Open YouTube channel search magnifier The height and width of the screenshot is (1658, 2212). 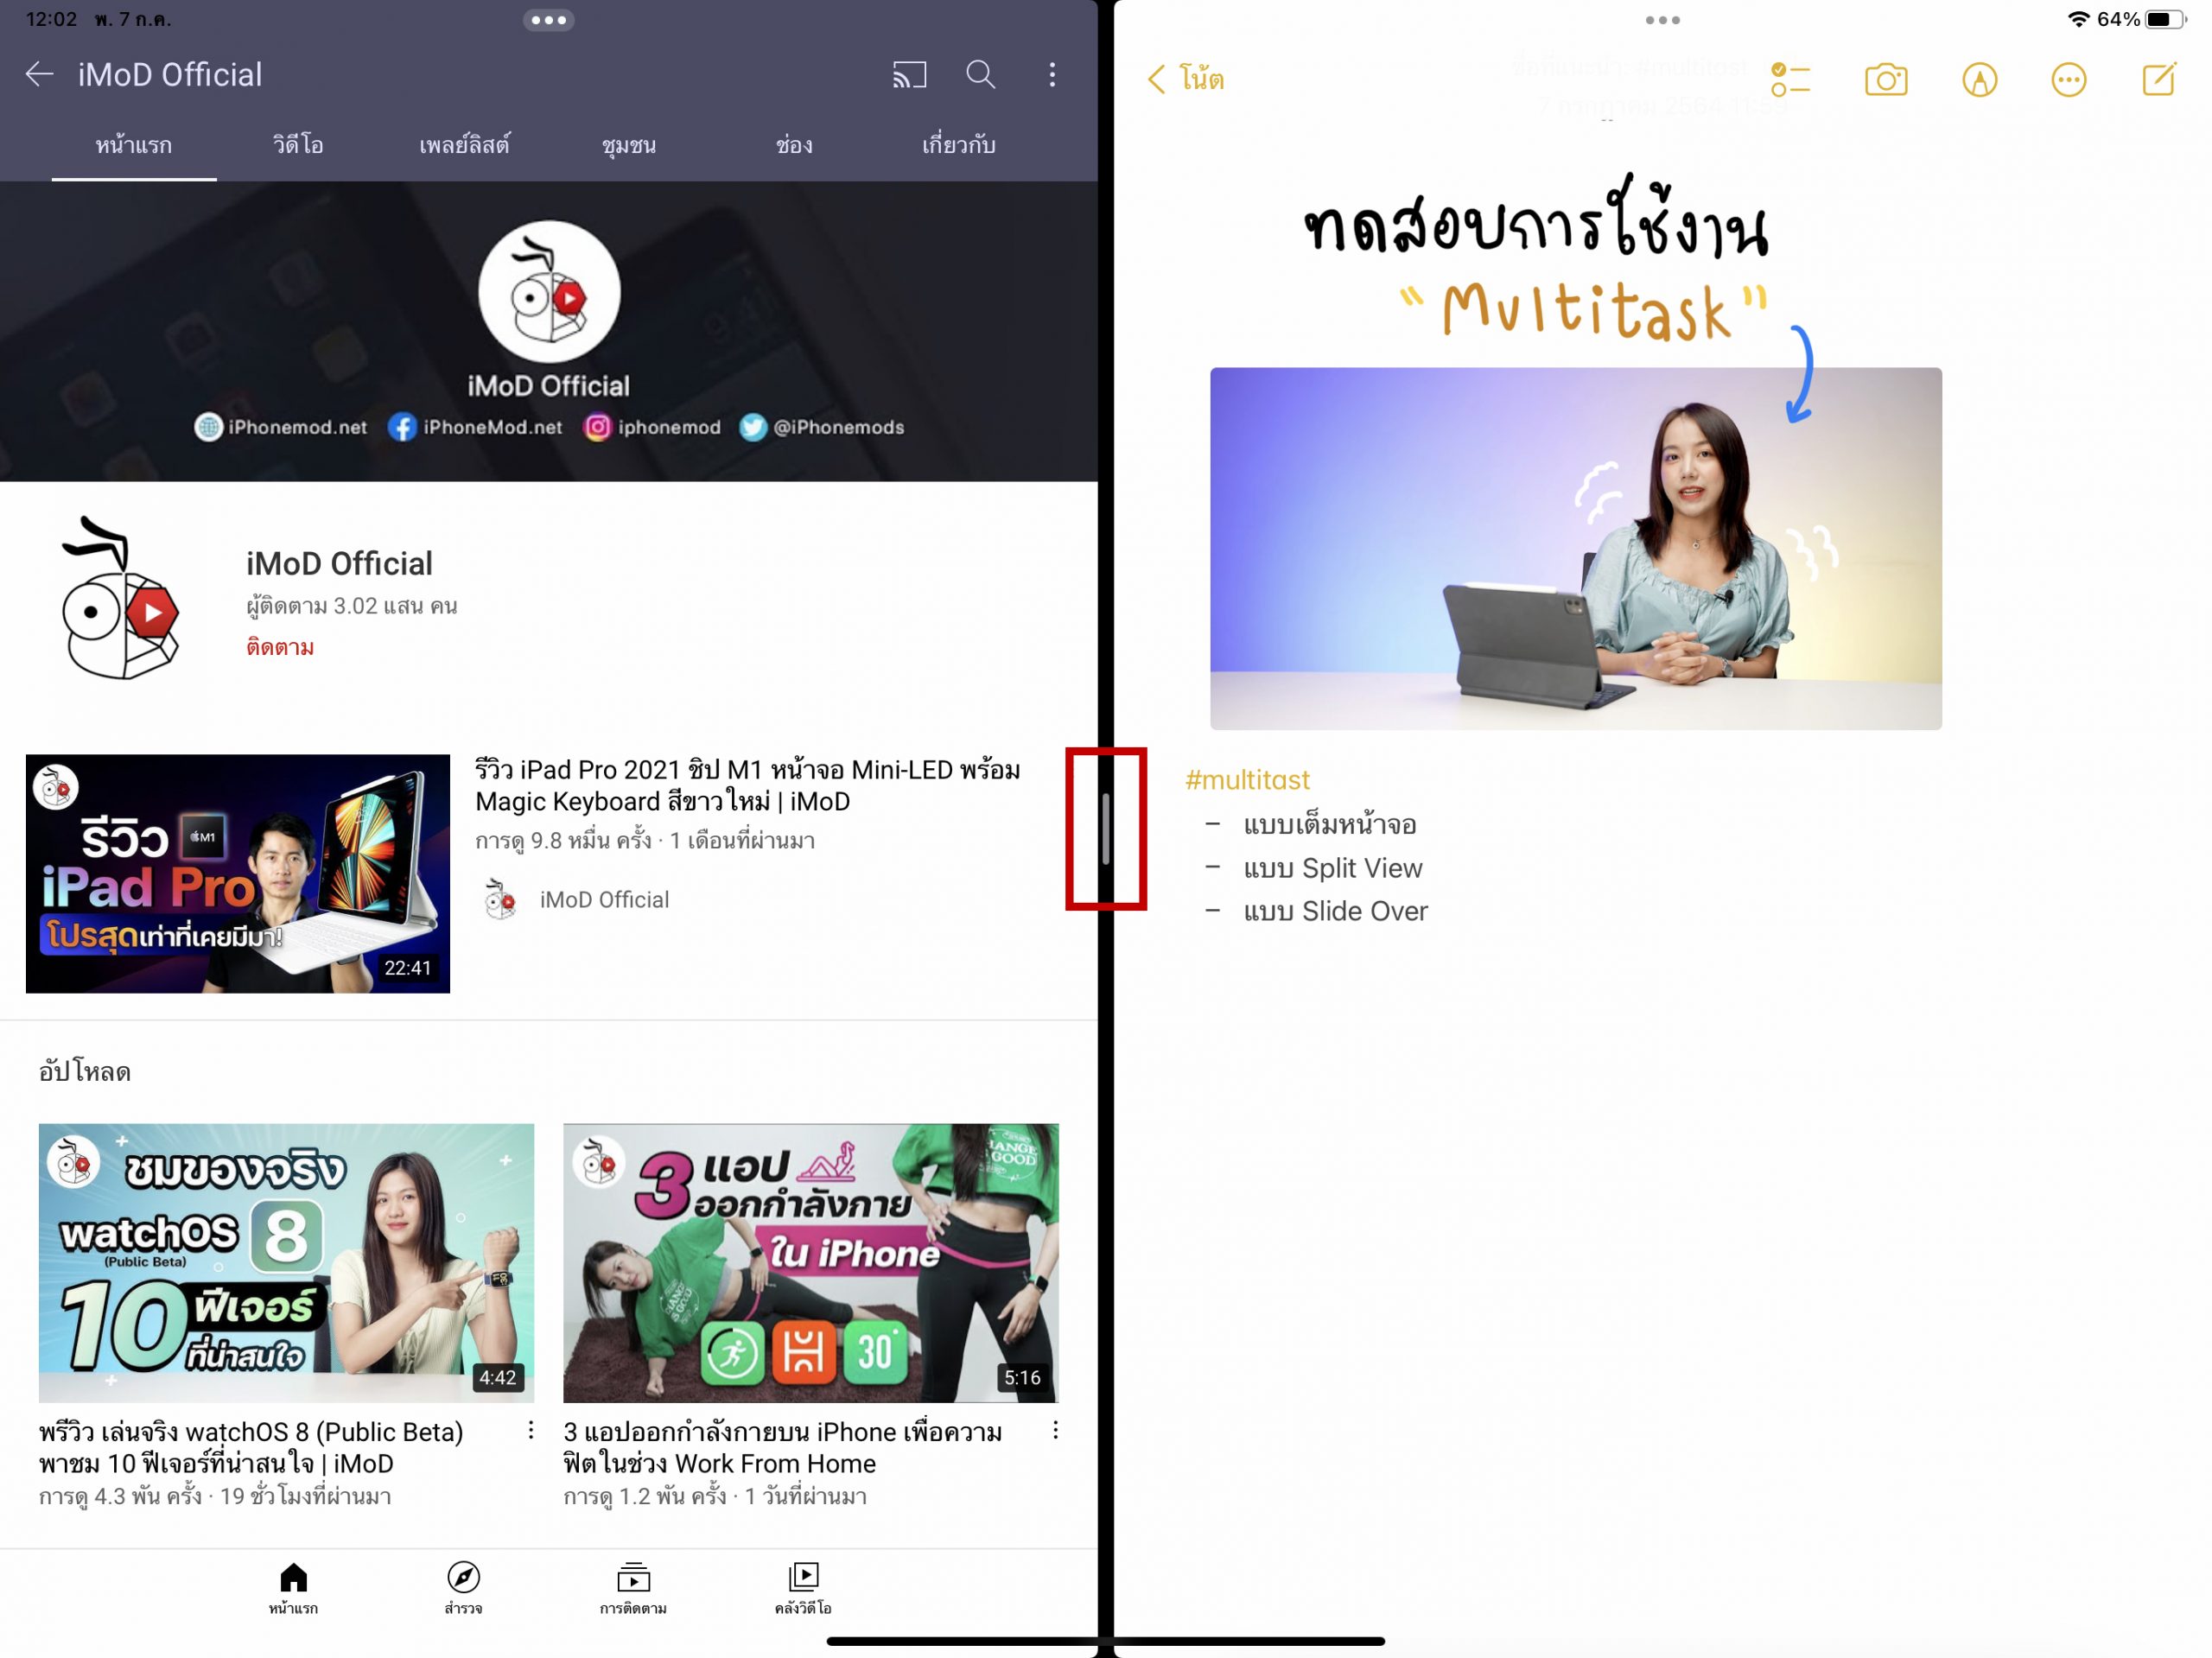coord(980,75)
